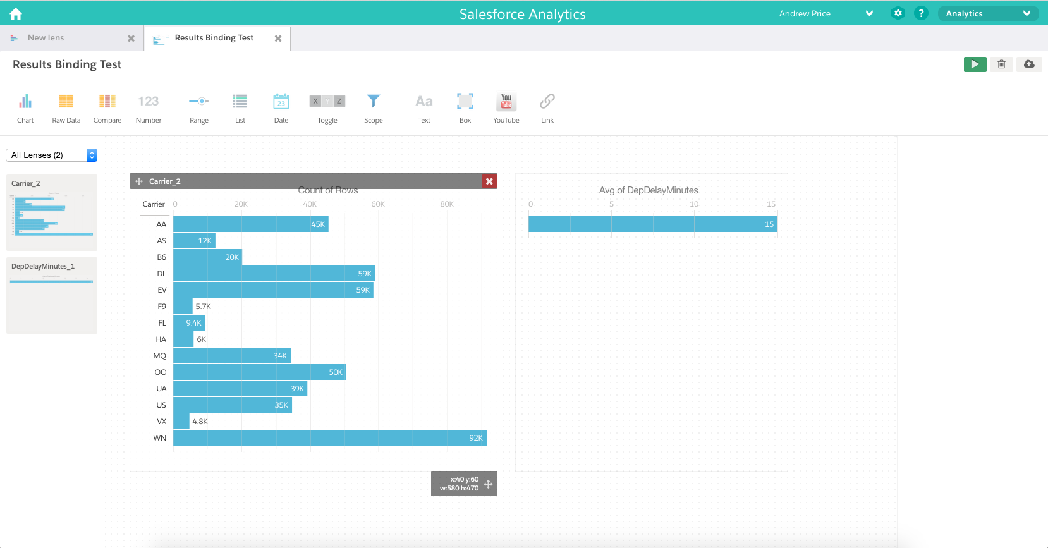This screenshot has width=1048, height=548.
Task: Click the Salesforce Analytics header title
Action: pyautogui.click(x=523, y=14)
